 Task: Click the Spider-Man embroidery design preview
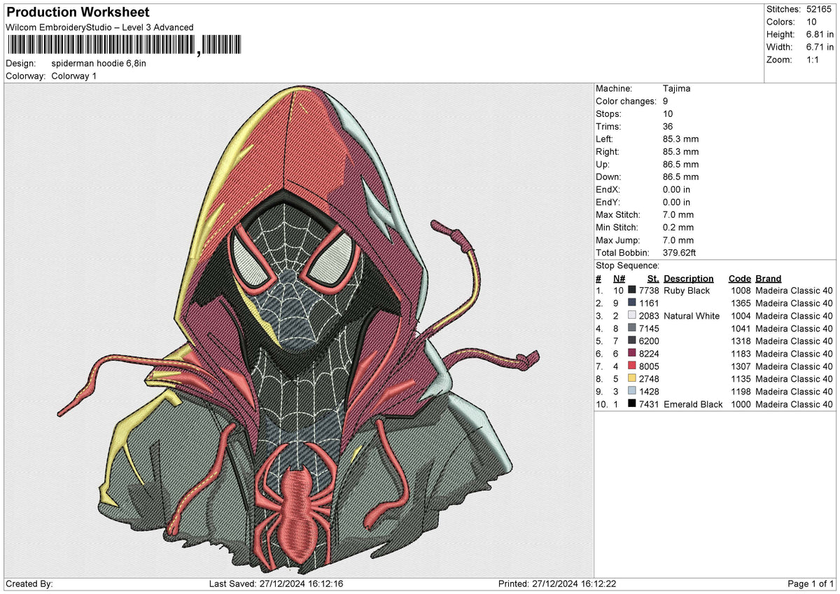[x=300, y=329]
